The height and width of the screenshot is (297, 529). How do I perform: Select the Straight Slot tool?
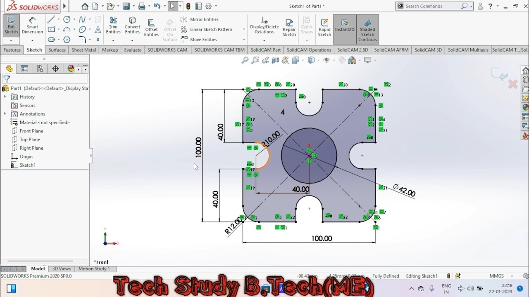point(51,40)
